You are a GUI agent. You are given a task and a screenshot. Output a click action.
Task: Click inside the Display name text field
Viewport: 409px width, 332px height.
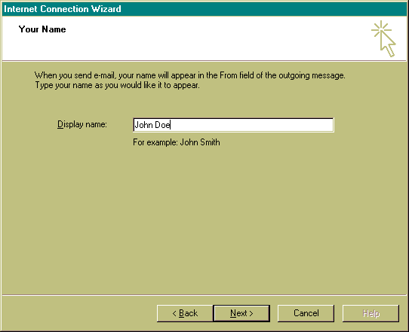click(x=233, y=125)
